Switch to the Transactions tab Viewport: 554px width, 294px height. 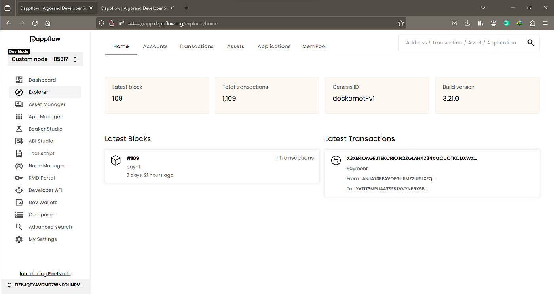pyautogui.click(x=196, y=46)
